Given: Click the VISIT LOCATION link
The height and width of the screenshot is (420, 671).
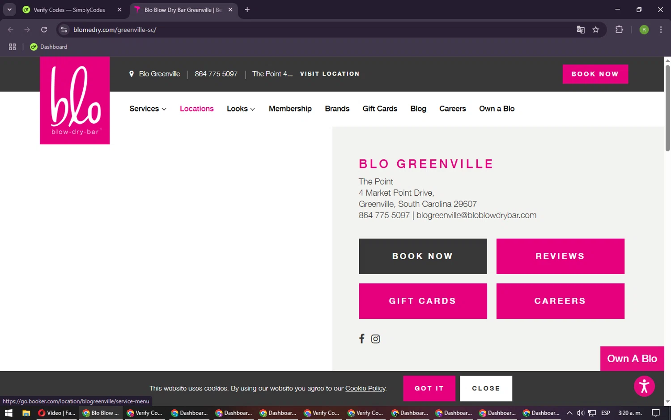Looking at the screenshot, I should (x=330, y=74).
